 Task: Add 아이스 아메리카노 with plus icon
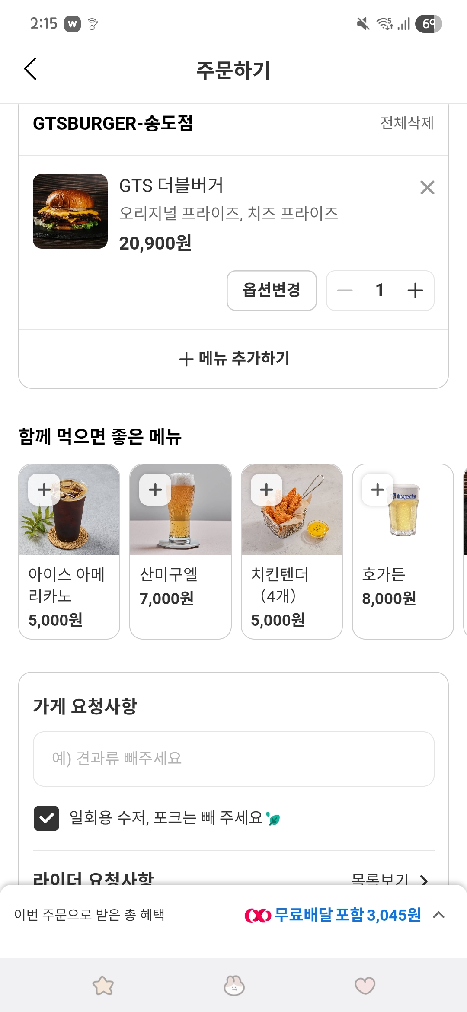[x=44, y=490]
